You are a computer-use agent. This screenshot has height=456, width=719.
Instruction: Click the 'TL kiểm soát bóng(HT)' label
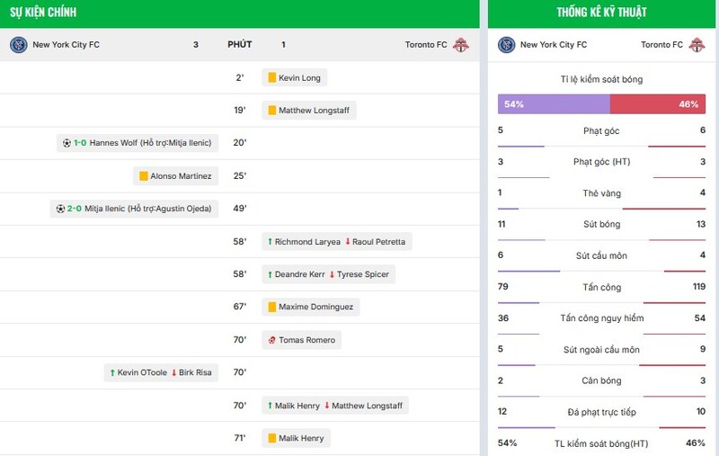601,443
